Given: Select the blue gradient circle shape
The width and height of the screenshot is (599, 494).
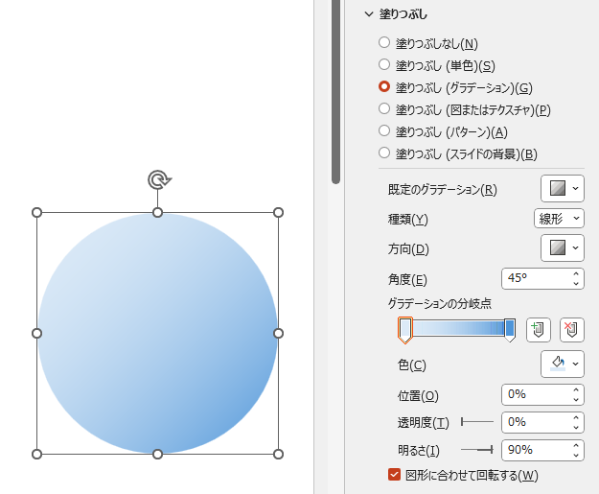Looking at the screenshot, I should [157, 334].
